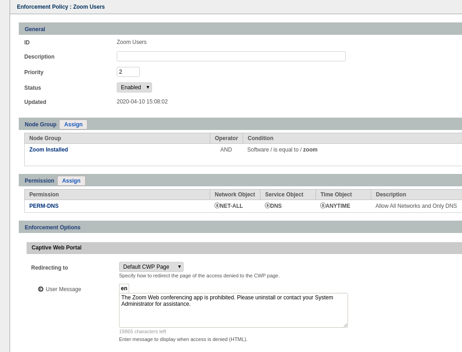
Task: Click the Service Object column header
Action: (x=284, y=195)
